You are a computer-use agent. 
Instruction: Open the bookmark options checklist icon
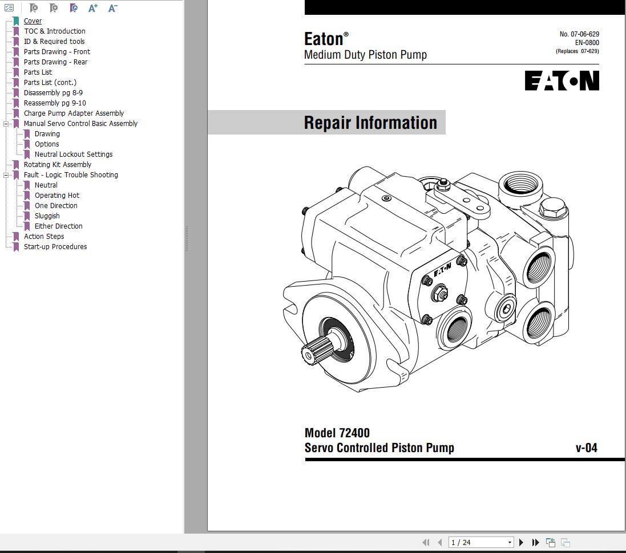click(8, 8)
